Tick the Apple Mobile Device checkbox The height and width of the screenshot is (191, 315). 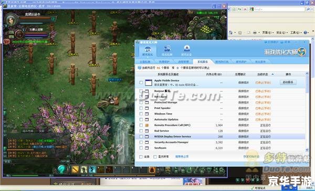141,82
